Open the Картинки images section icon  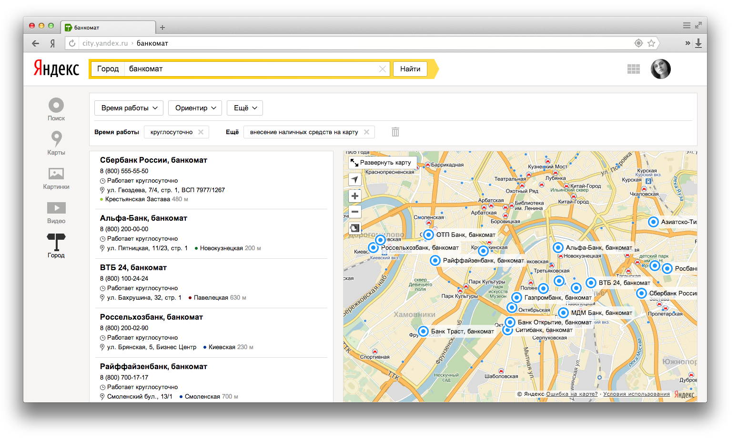[x=56, y=174]
